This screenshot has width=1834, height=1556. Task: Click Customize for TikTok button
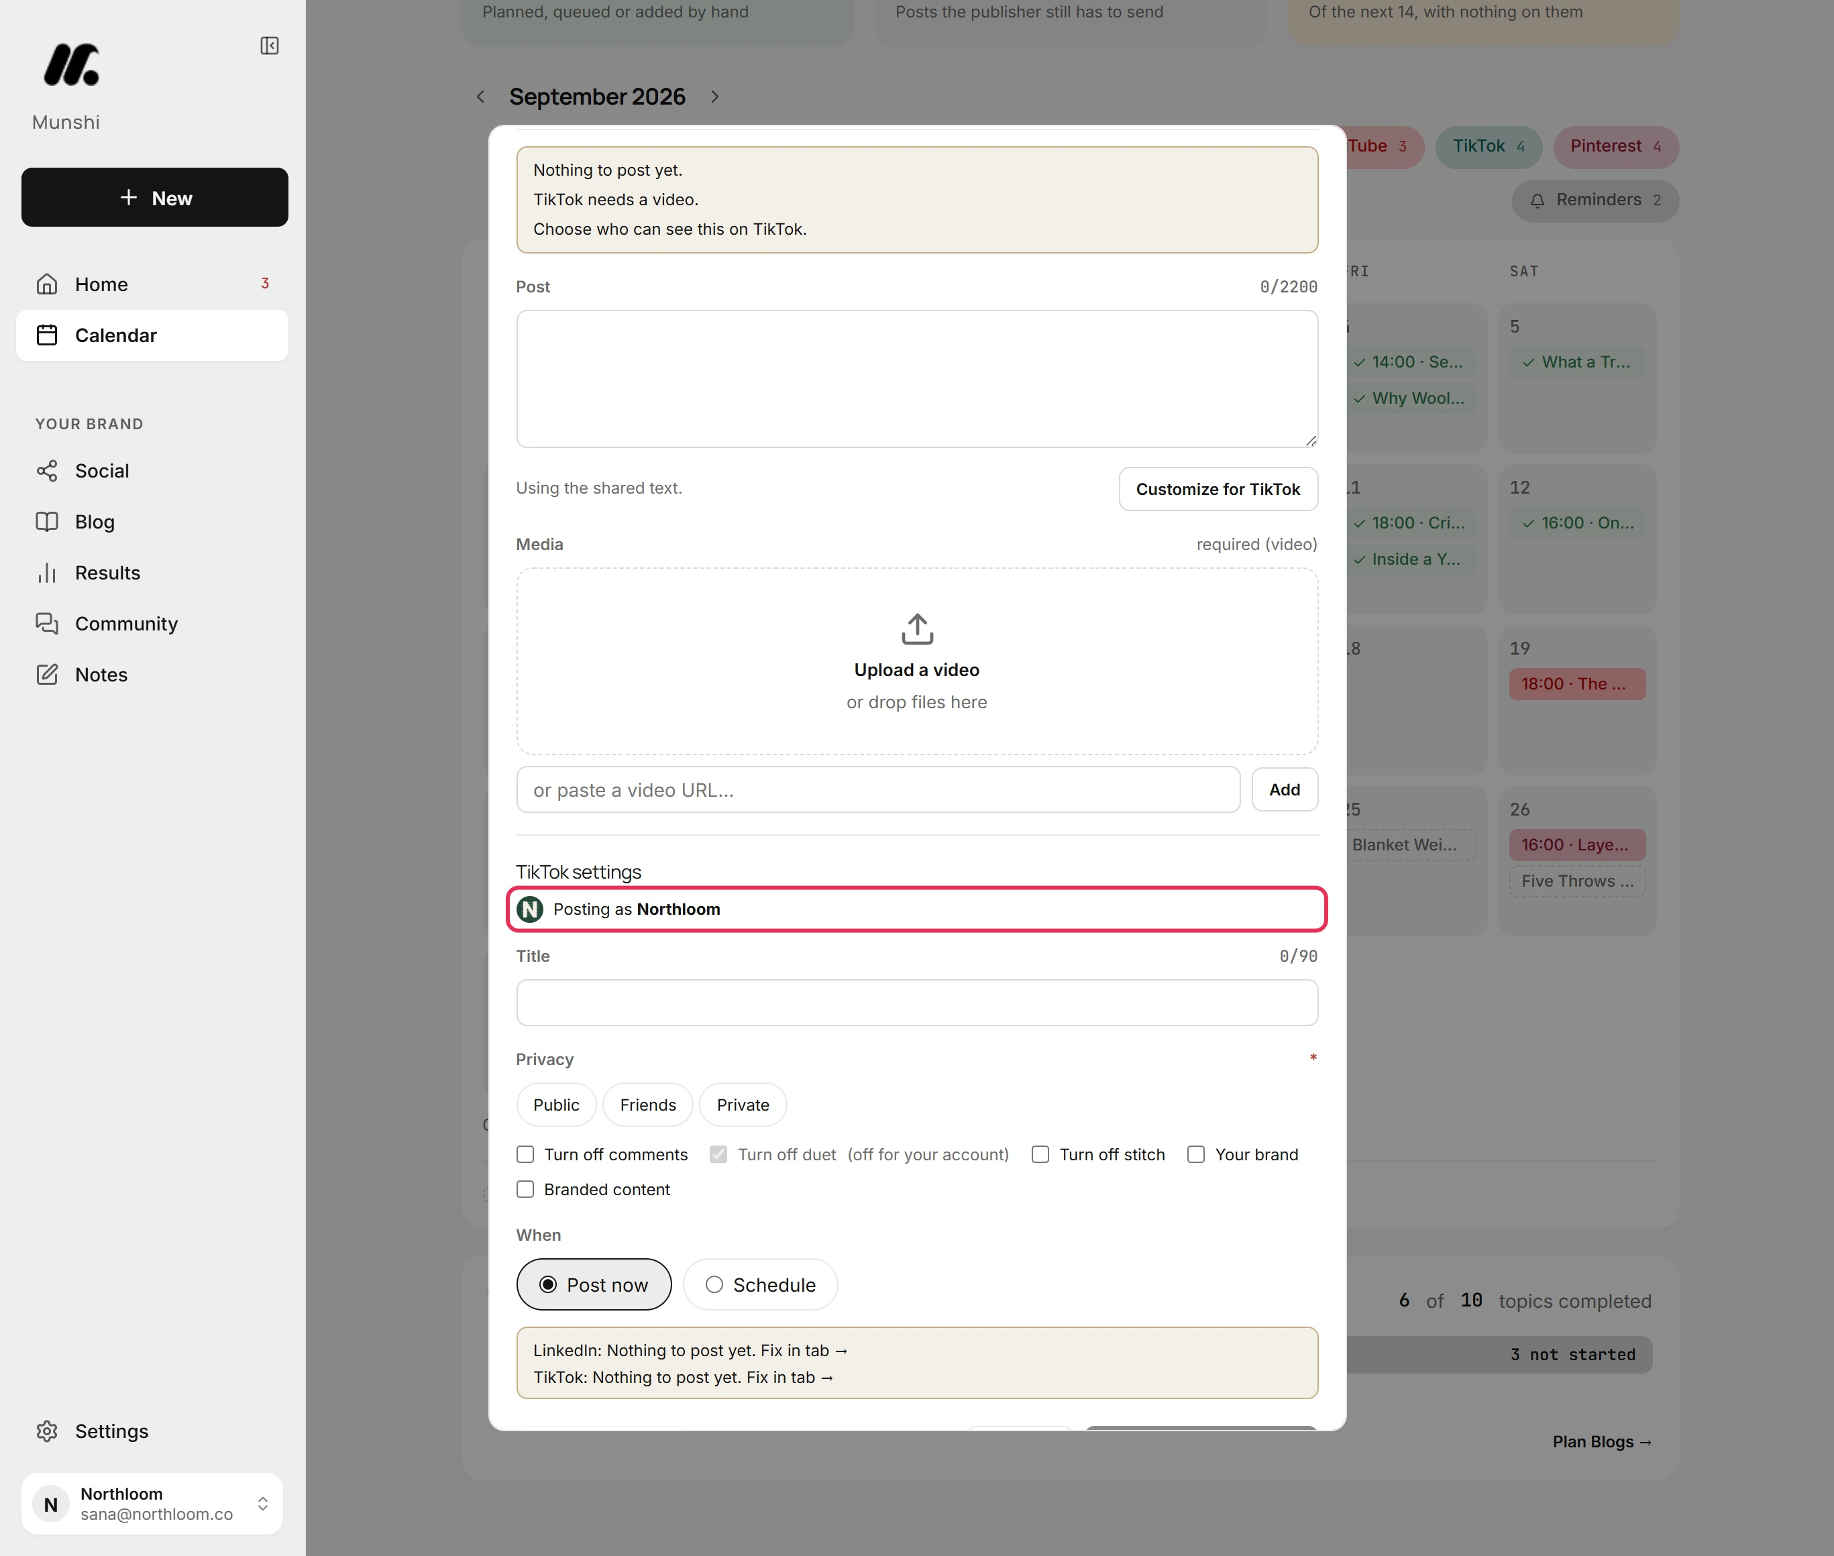pyautogui.click(x=1218, y=489)
